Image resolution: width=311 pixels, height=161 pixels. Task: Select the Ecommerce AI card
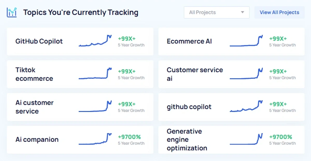[x=190, y=41]
